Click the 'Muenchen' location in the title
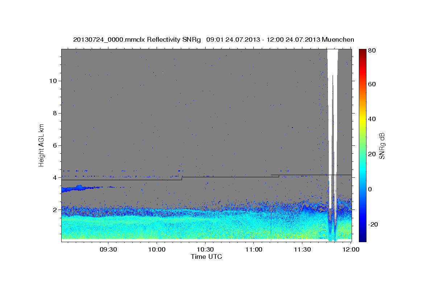The height and width of the screenshot is (290, 435). pyautogui.click(x=338, y=40)
